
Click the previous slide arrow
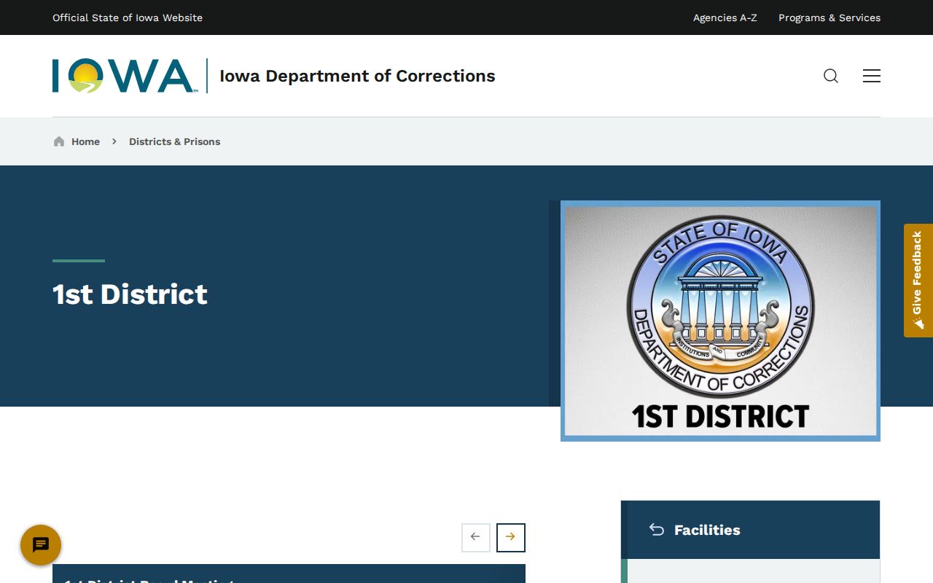point(476,538)
